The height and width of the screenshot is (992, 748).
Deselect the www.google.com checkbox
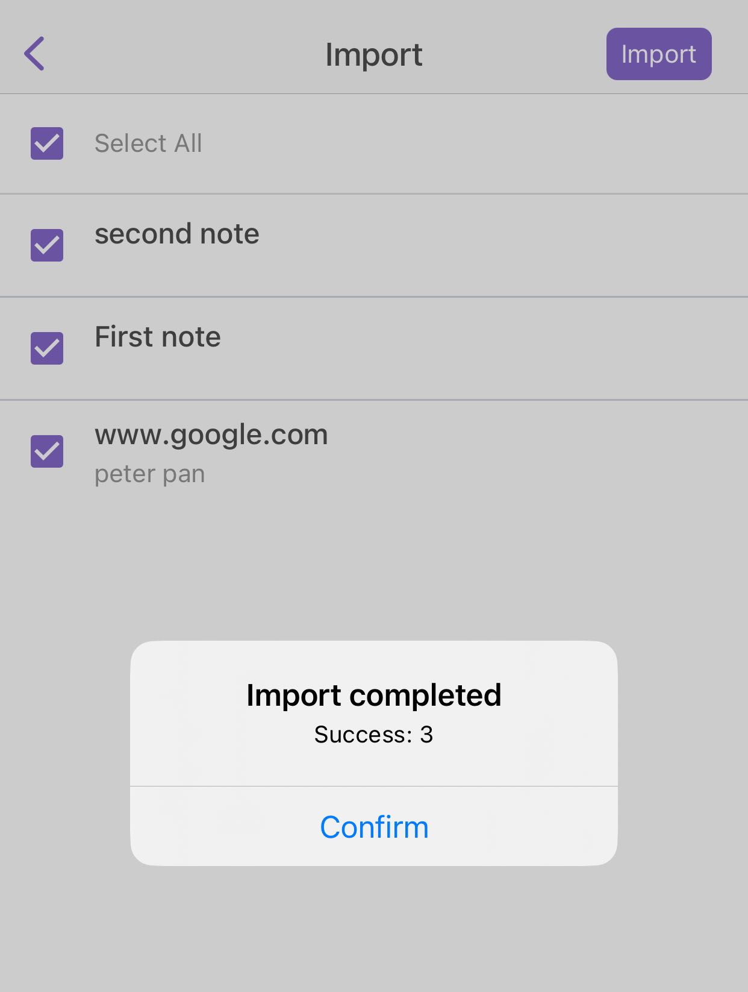pyautogui.click(x=47, y=451)
